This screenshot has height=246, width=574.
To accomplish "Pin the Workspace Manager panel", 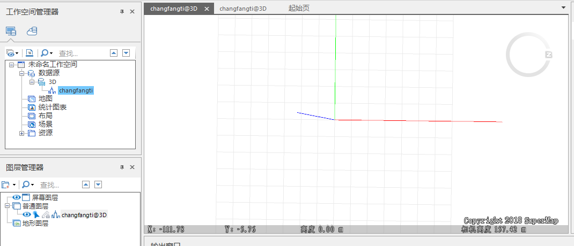I will (x=122, y=12).
